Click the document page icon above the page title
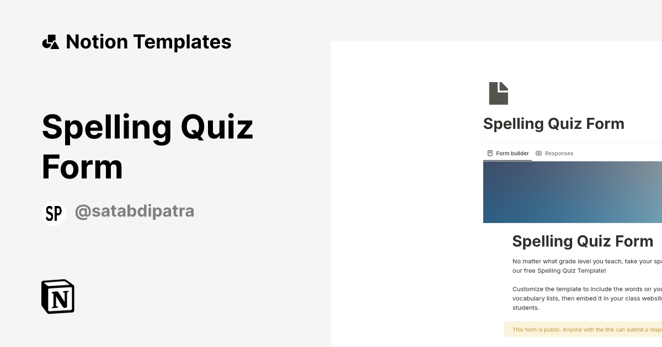The image size is (662, 347). [x=498, y=93]
